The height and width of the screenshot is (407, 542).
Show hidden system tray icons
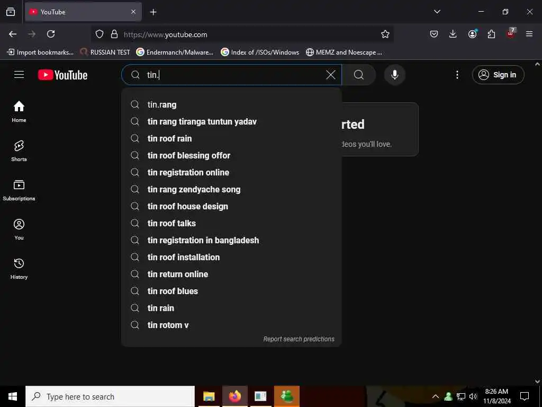[436, 396]
